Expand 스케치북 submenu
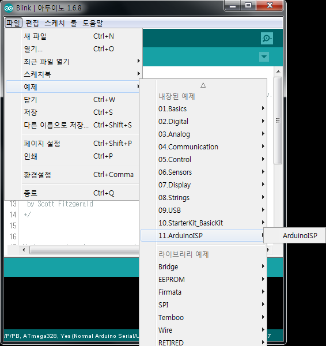The image size is (326, 346). 74,74
